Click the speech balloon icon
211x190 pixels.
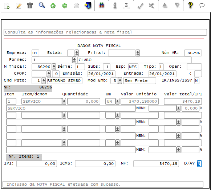(202, 5)
